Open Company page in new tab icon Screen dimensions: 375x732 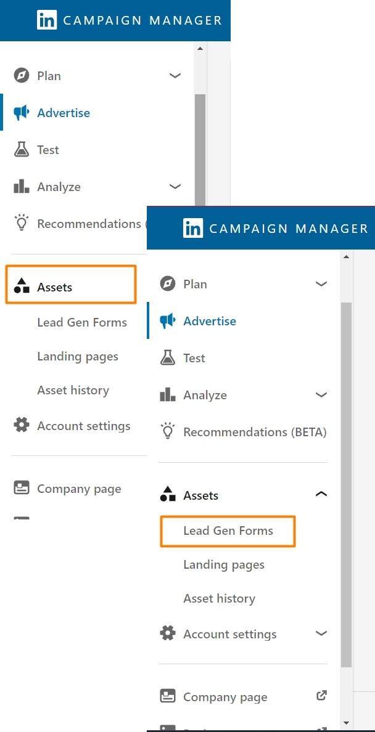(321, 695)
